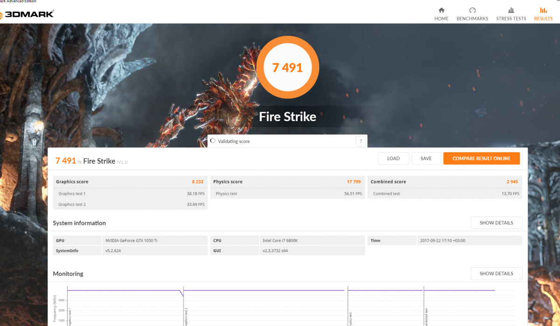
Task: Click COMPARE RESULT ONLINE
Action: coord(482,158)
